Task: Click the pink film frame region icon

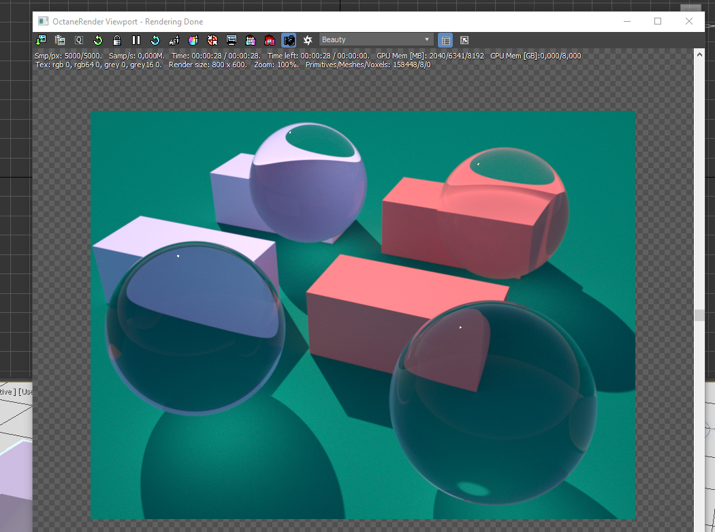Action: pyautogui.click(x=251, y=40)
